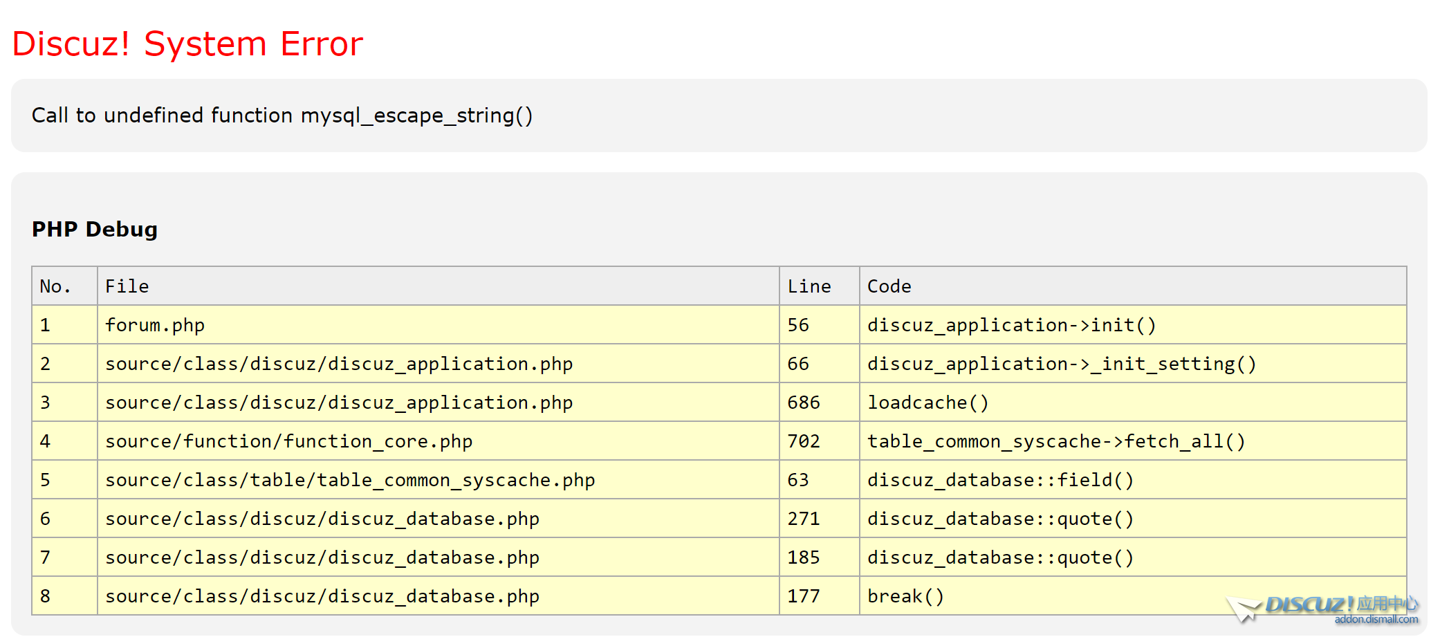Click the PHP Debug section heading
Viewport: 1431px width, 637px height.
95,230
